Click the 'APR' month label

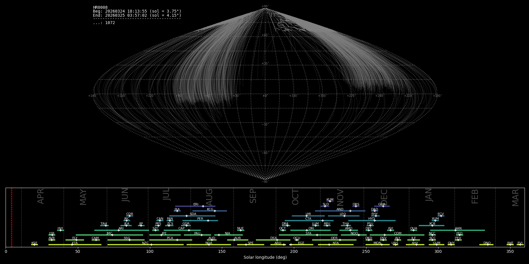coord(41,196)
